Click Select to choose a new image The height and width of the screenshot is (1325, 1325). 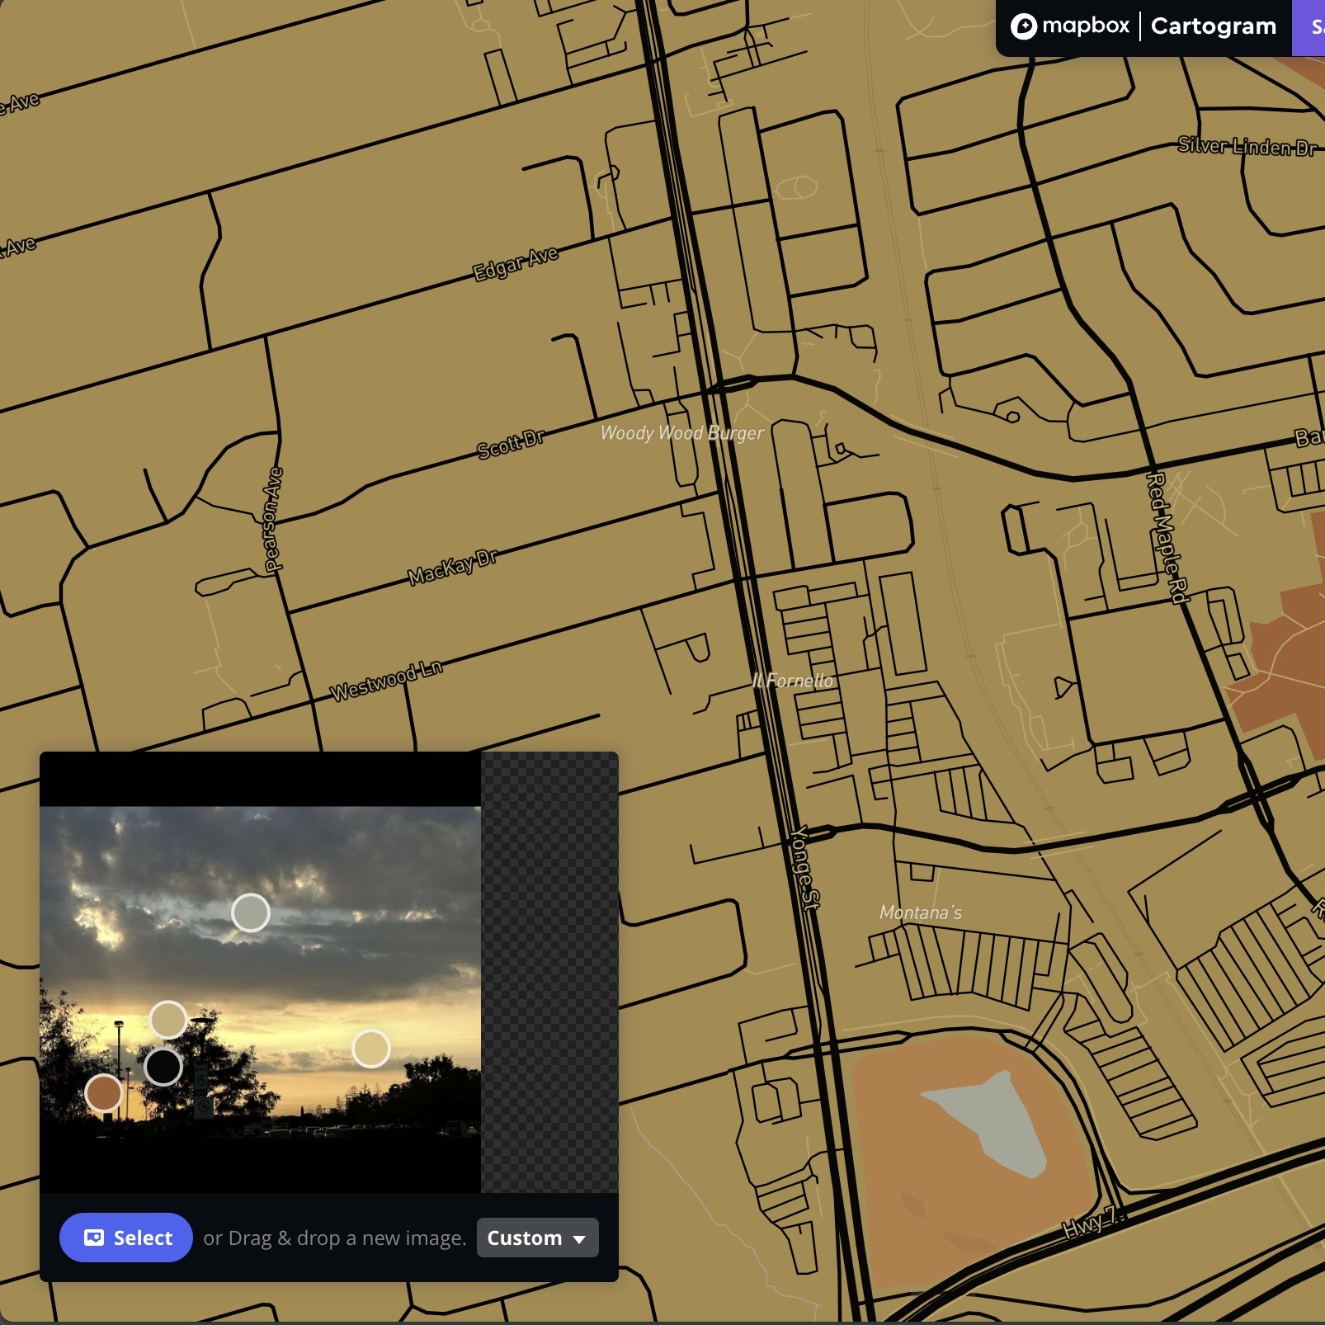tap(125, 1237)
